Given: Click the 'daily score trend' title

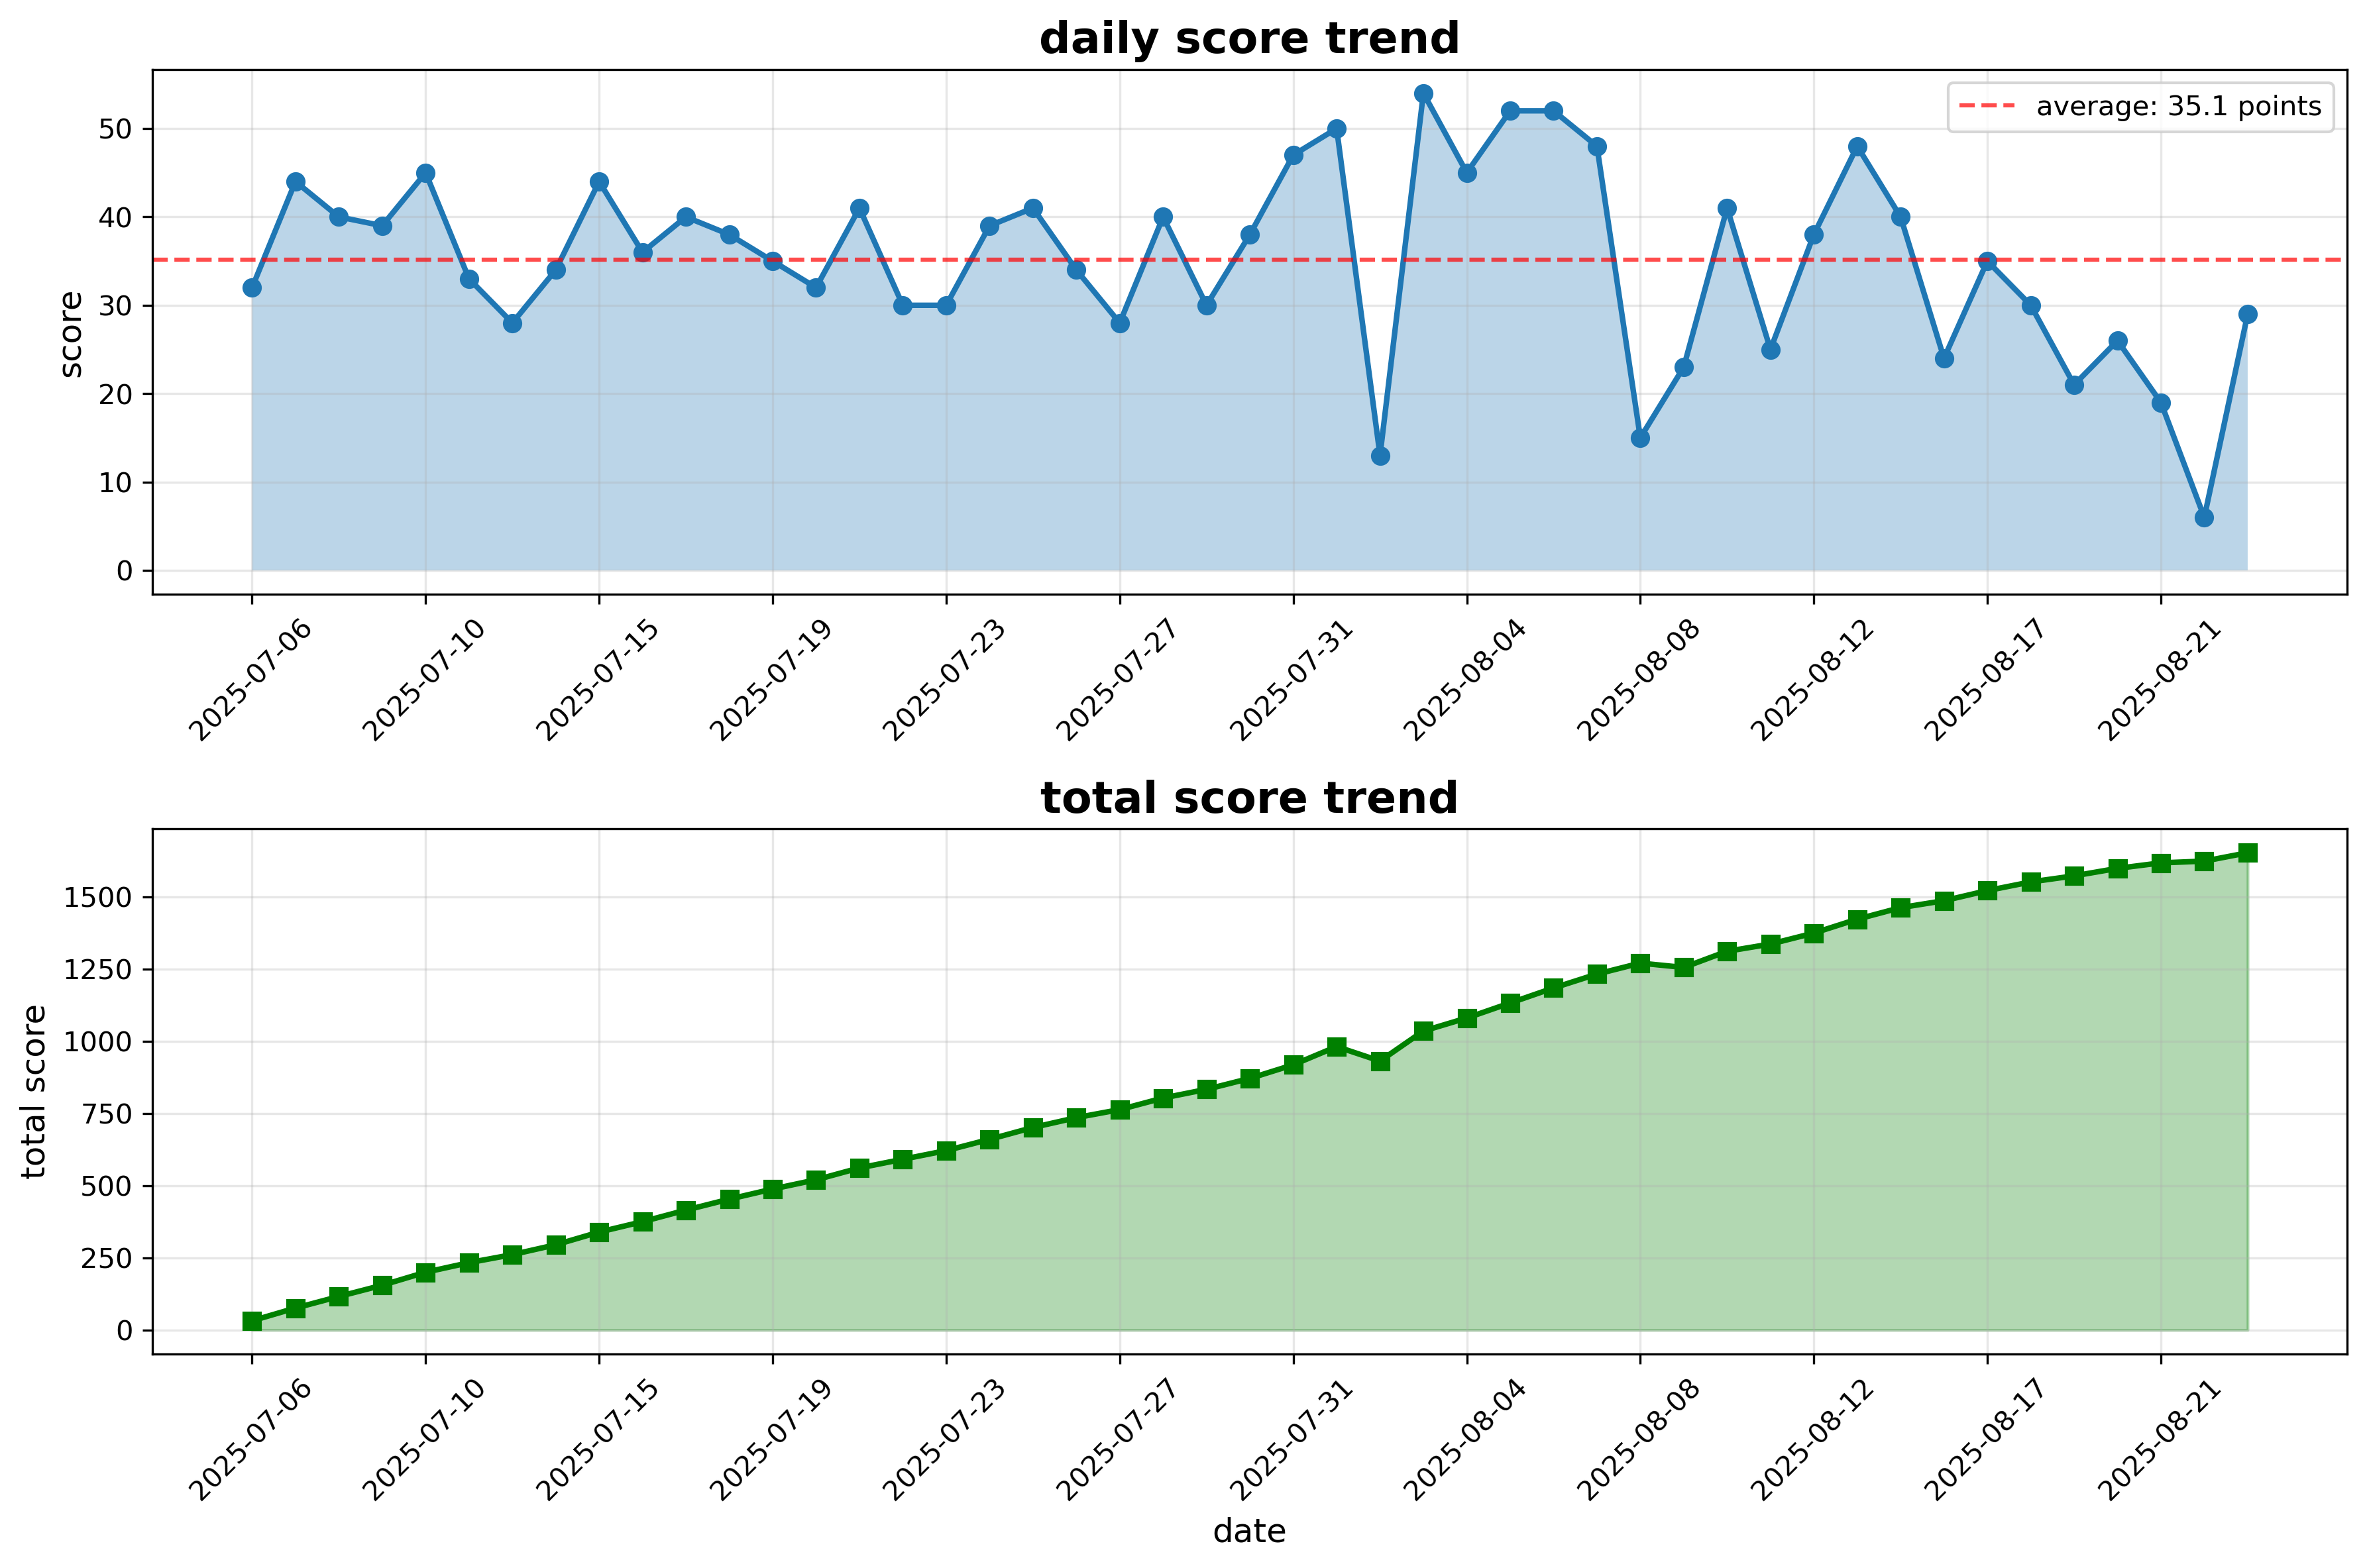Looking at the screenshot, I should (x=1248, y=39).
